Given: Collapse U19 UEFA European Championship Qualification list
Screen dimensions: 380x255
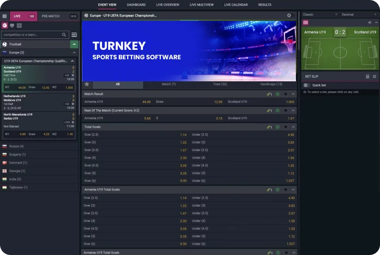Looking at the screenshot, I should click(73, 61).
